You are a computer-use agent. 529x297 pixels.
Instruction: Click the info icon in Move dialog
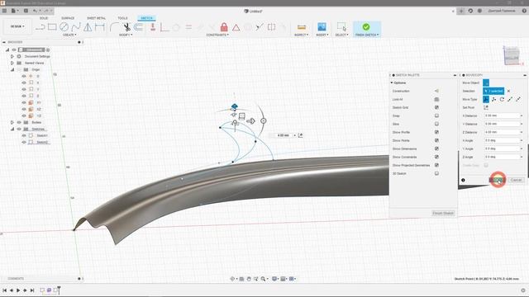[463, 180]
